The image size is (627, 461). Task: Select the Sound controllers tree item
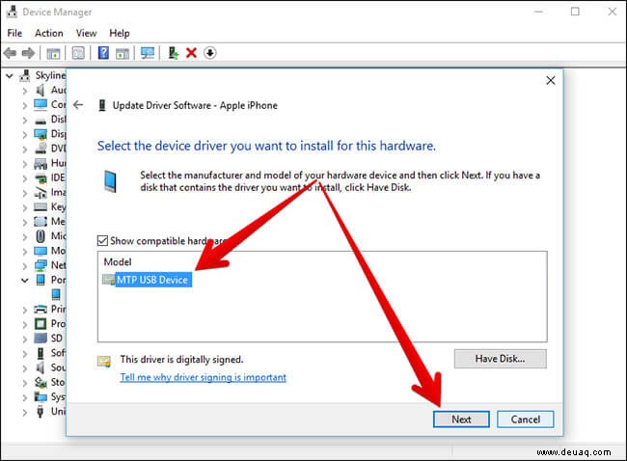coord(49,367)
